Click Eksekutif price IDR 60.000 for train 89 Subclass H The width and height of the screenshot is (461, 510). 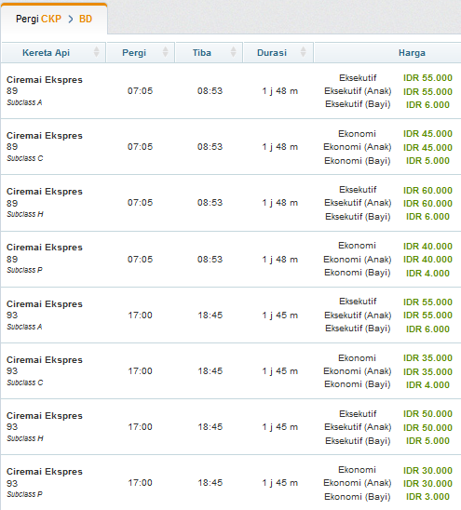point(427,191)
